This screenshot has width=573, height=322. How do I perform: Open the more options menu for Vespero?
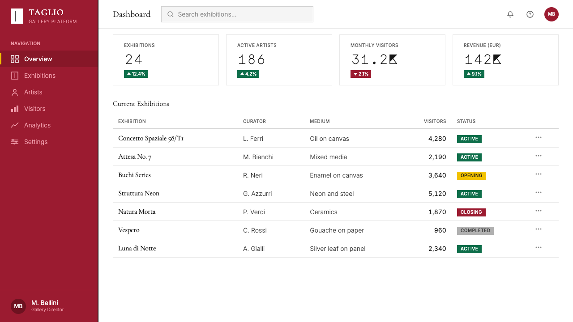(x=539, y=229)
